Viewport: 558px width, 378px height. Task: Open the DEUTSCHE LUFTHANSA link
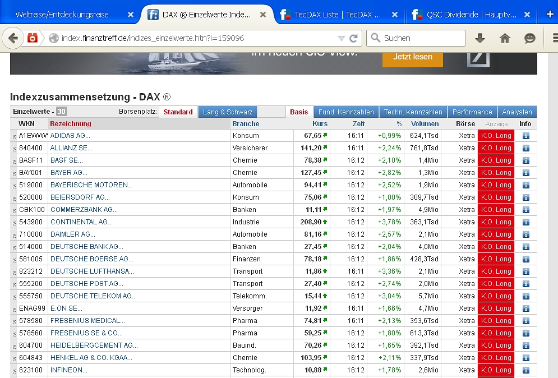(92, 271)
